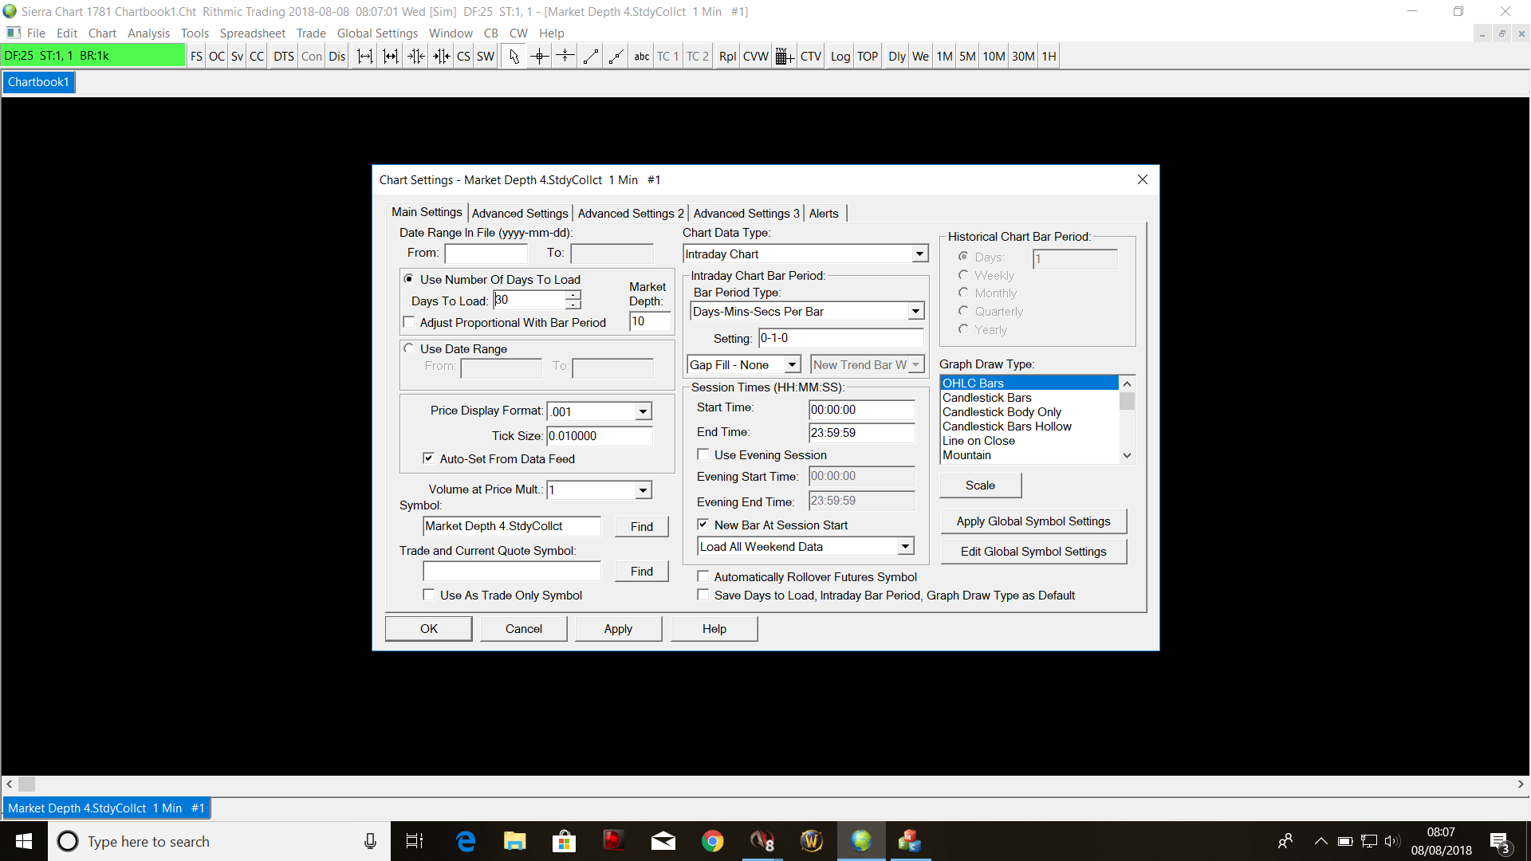Enable Adjust Proportional With Bar Period
Image resolution: width=1531 pixels, height=861 pixels.
pyautogui.click(x=410, y=322)
